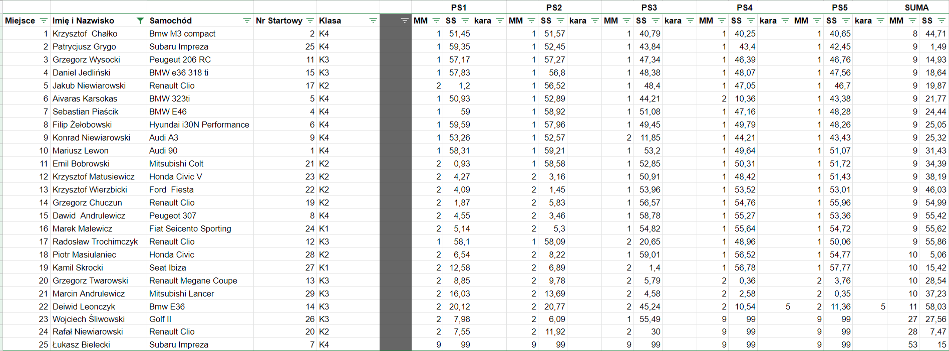
Task: Click active green filter on Imię i Nazwisko
Action: [x=140, y=20]
